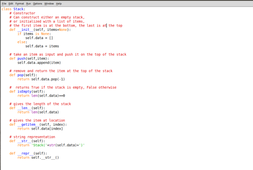Image resolution: width=253 pixels, height=170 pixels.
Task: Click the 'if items is None:' line
Action: click(x=34, y=34)
